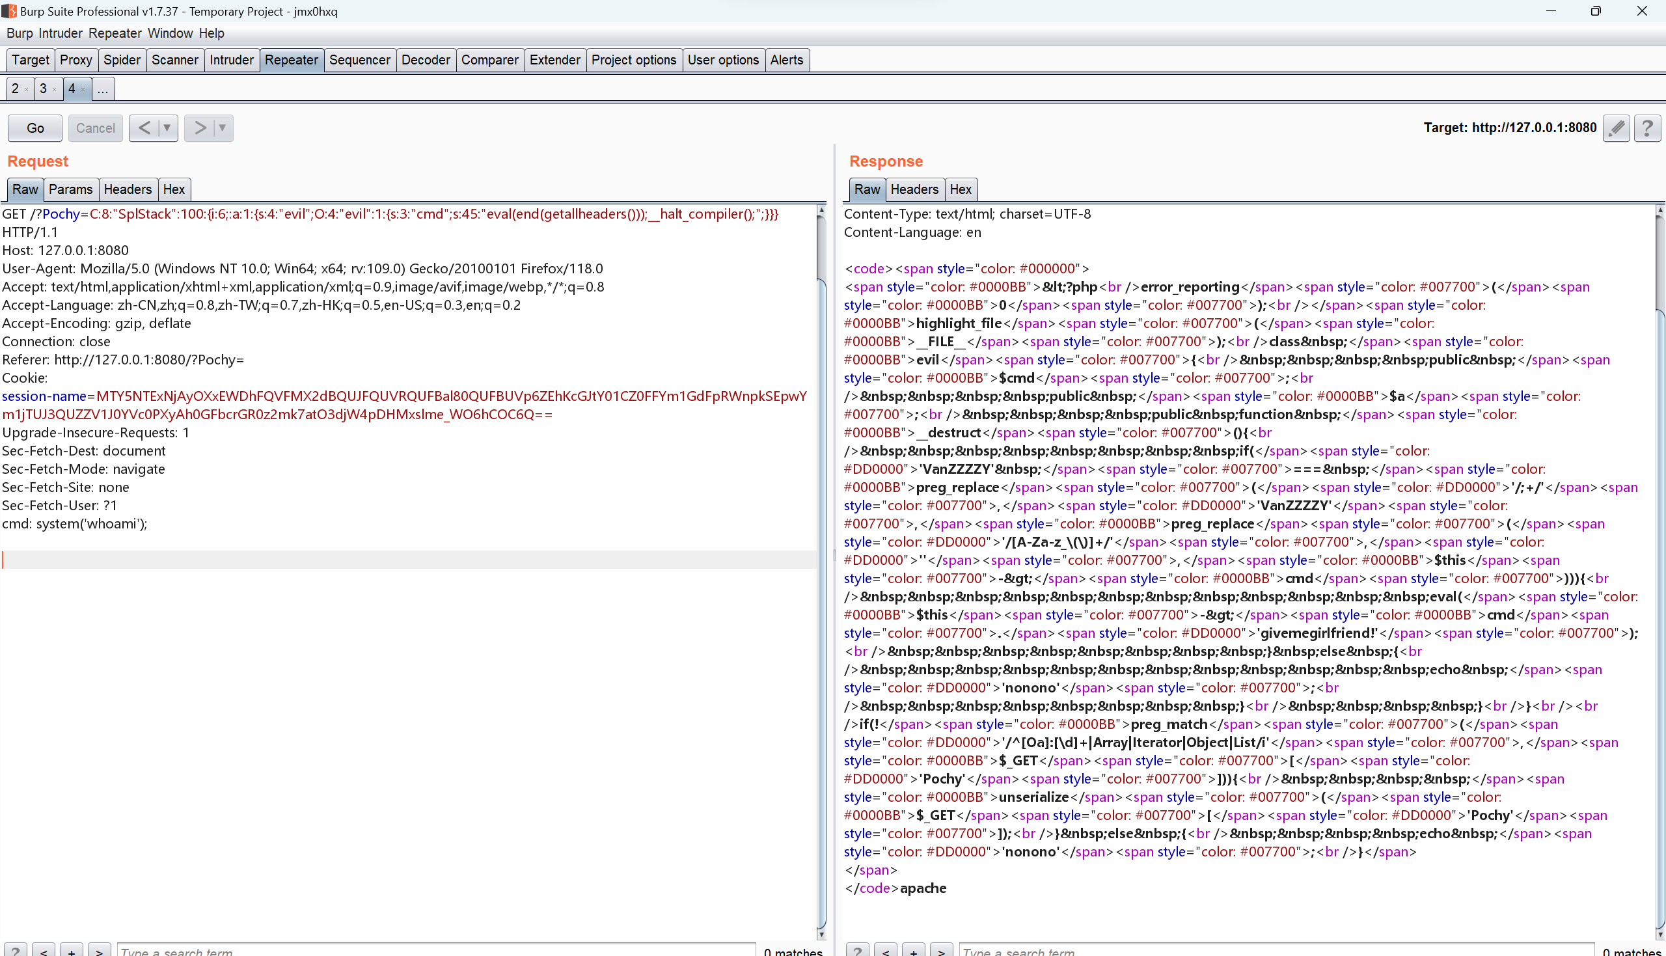Viewport: 1666px width, 956px height.
Task: Click Response search help question icon
Action: click(857, 951)
